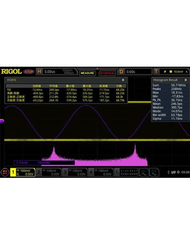The image size is (190, 245).
Task: Open the GI function generator icon
Action: click(144, 172)
